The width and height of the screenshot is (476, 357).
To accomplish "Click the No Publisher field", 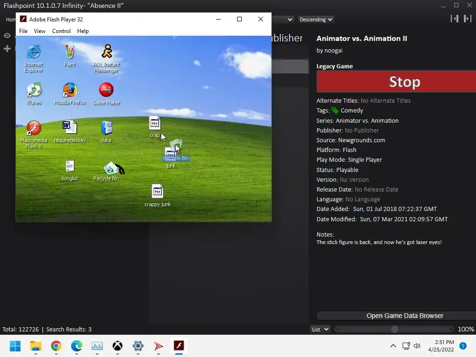I will point(362,131).
